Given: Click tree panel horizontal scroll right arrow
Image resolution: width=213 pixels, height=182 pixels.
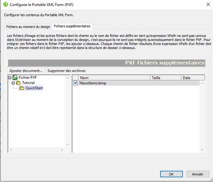Looking at the screenshot, I should click(62, 150).
